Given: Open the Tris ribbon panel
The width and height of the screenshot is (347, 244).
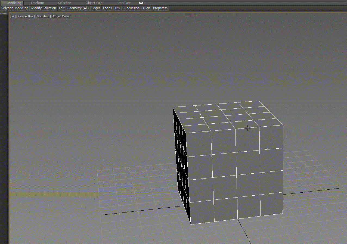Looking at the screenshot, I should pos(117,8).
